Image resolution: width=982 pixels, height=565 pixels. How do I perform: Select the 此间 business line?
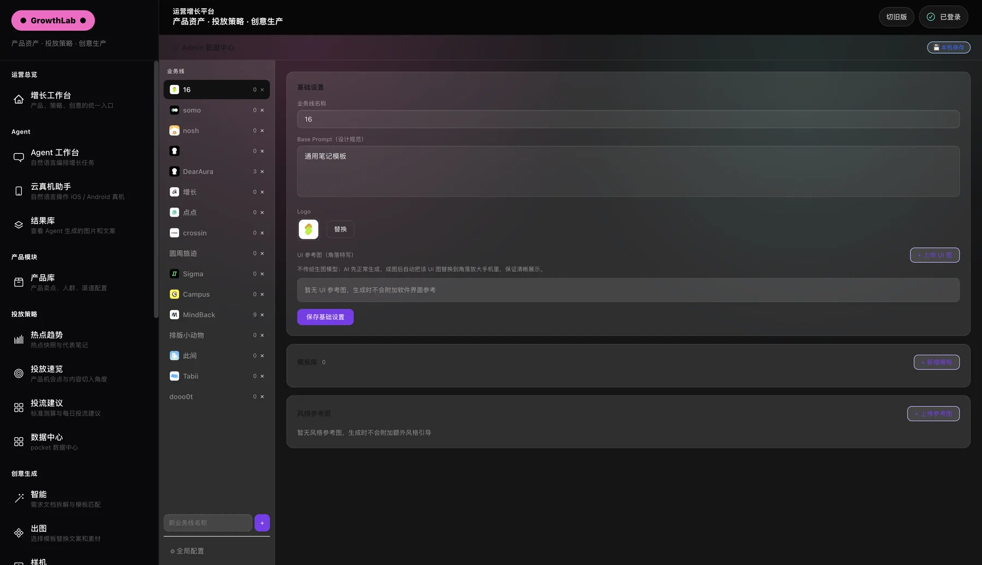(217, 356)
